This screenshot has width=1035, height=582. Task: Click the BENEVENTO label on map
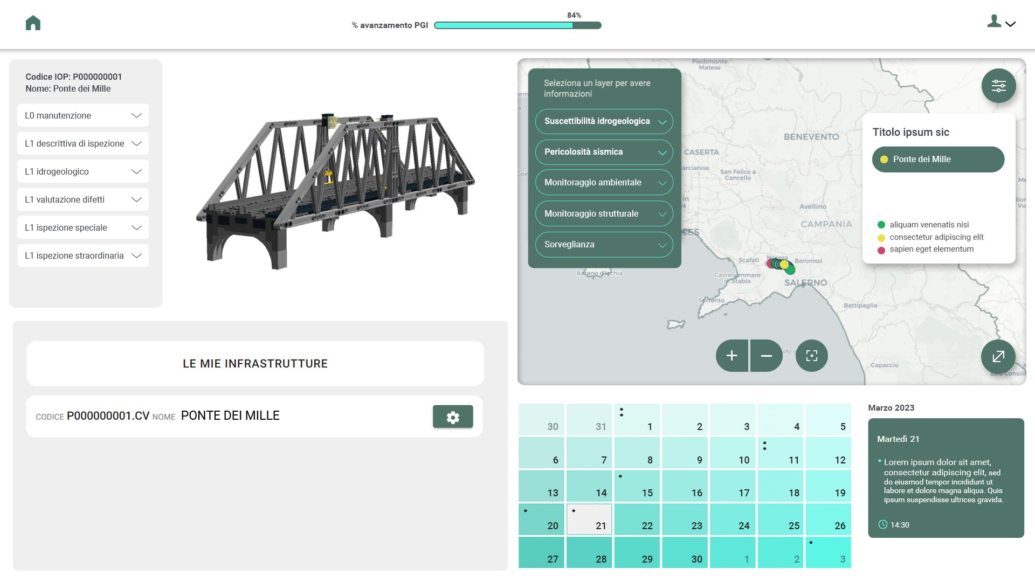pyautogui.click(x=811, y=137)
